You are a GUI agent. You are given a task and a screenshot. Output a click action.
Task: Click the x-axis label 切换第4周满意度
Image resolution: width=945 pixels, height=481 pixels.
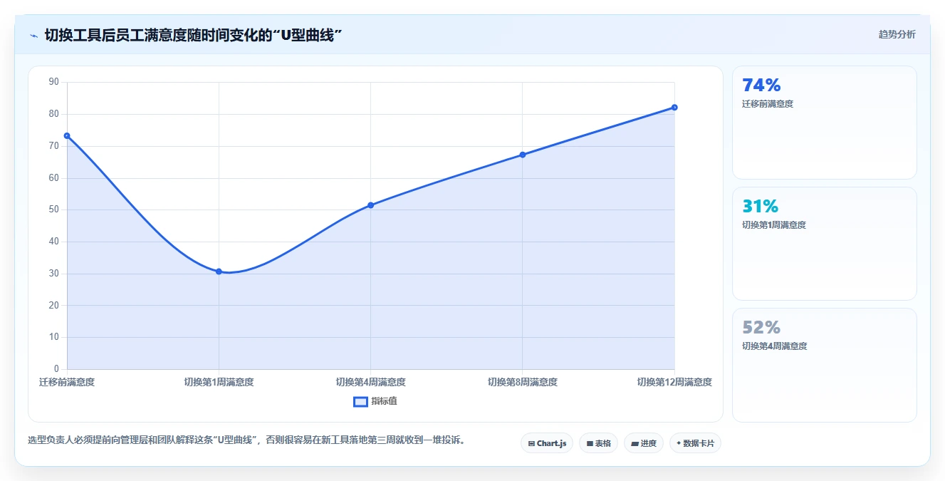coord(370,382)
